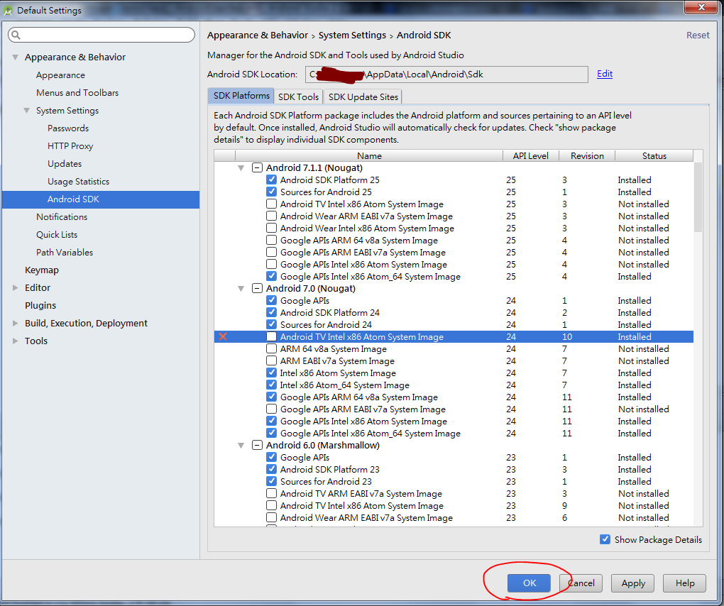Sort by the Revision column header

tap(587, 156)
